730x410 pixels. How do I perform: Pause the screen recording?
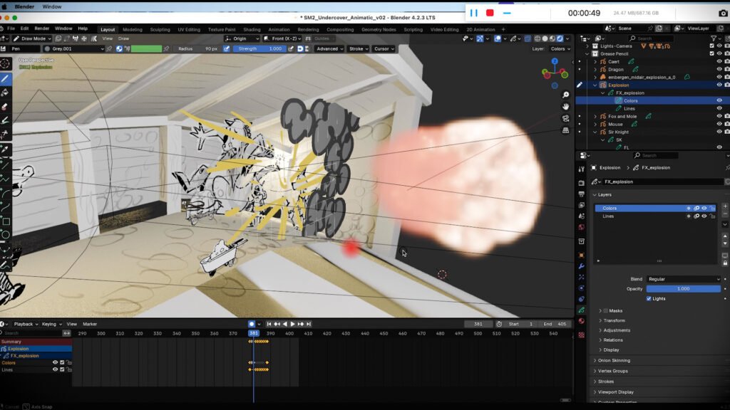pyautogui.click(x=473, y=13)
